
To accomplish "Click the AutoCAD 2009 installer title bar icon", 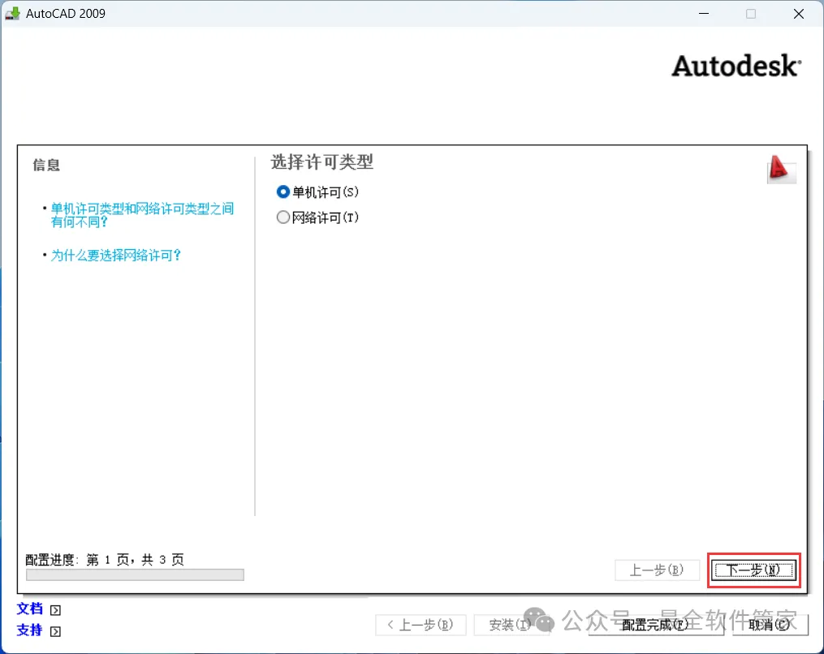I will pyautogui.click(x=13, y=14).
